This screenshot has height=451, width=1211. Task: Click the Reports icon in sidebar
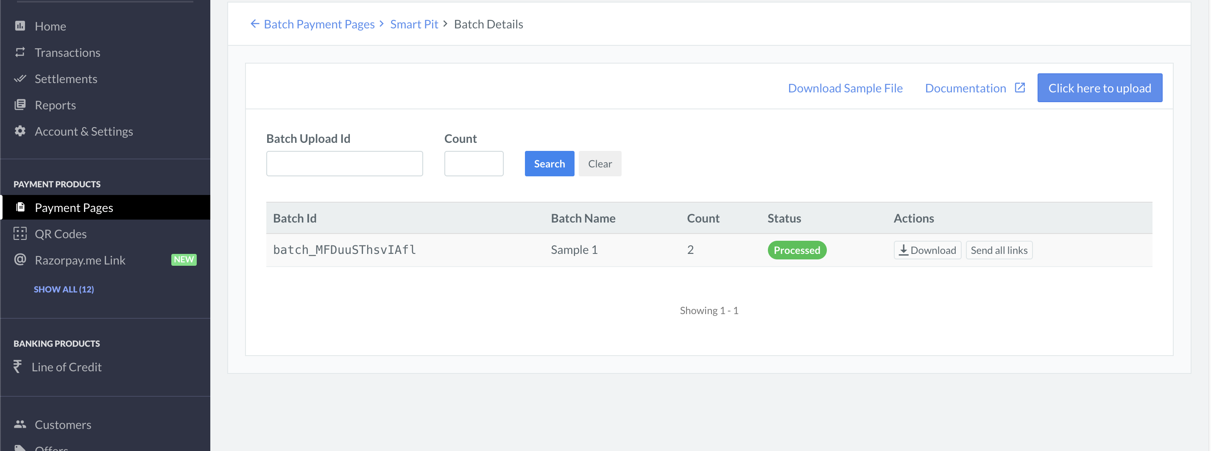tap(20, 105)
